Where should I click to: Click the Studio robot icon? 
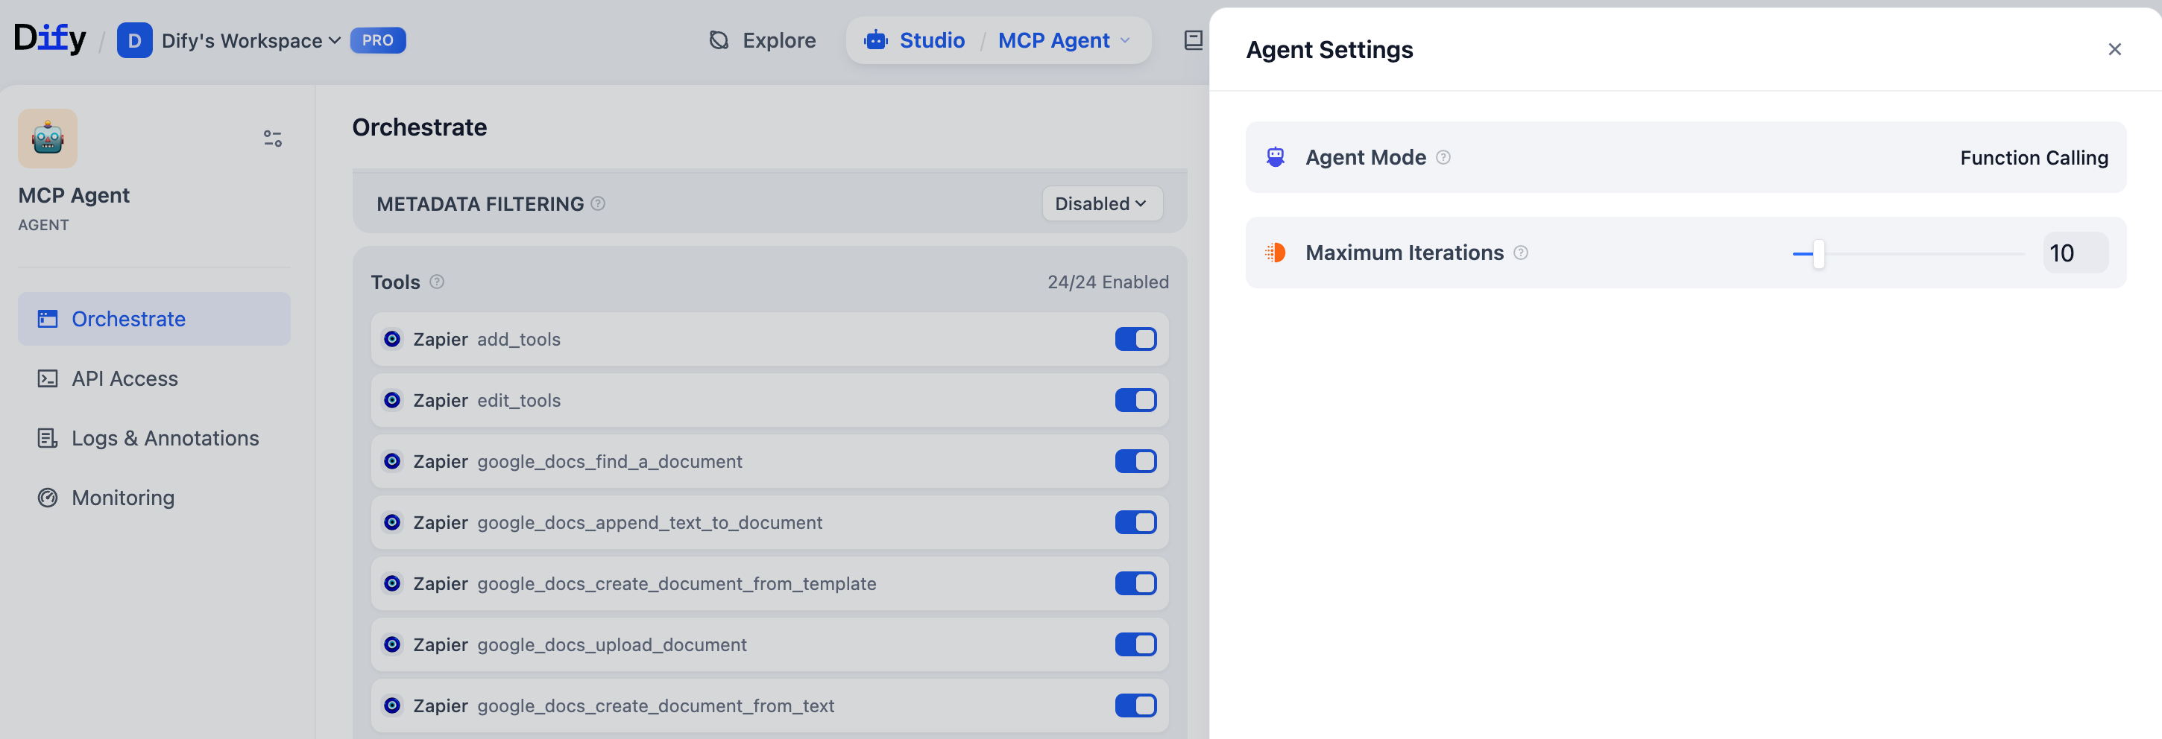click(875, 40)
